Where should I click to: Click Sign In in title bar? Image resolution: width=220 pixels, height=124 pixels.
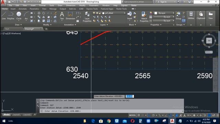163,2
